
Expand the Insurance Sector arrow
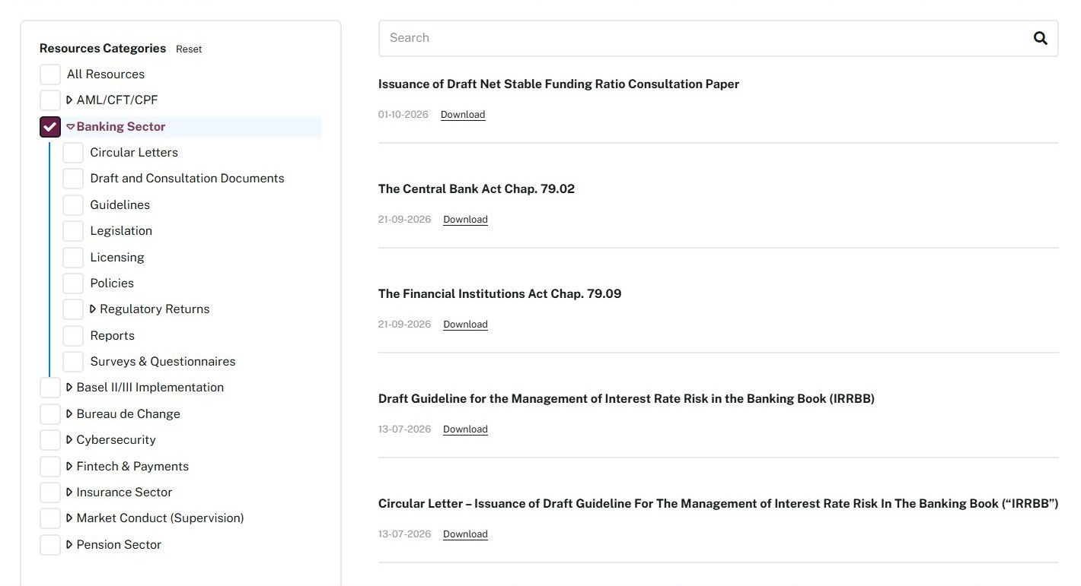pos(69,493)
